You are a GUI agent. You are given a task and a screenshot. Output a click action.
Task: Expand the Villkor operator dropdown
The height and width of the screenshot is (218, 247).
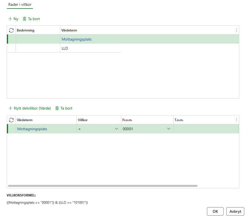pyautogui.click(x=116, y=129)
